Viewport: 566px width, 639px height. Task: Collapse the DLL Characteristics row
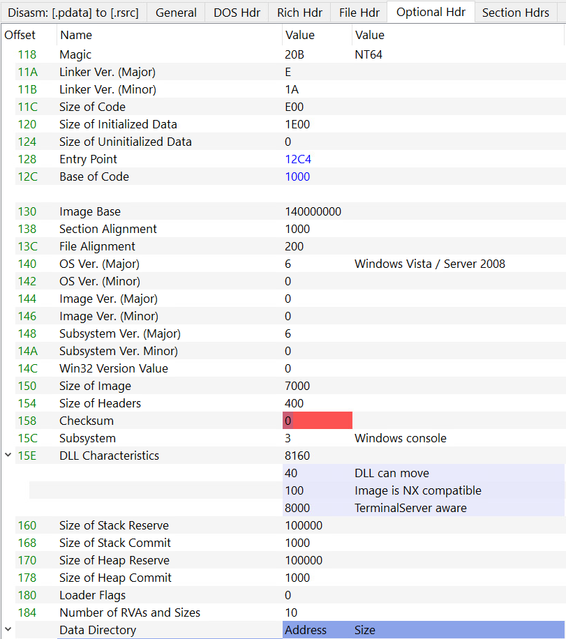click(x=8, y=456)
